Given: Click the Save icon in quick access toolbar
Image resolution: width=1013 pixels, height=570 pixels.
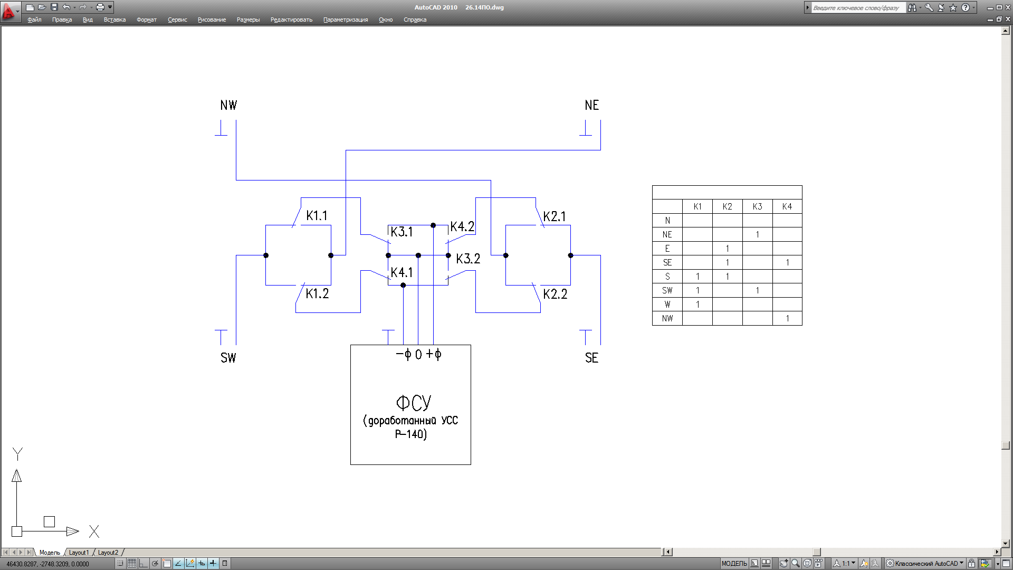Looking at the screenshot, I should pos(54,7).
